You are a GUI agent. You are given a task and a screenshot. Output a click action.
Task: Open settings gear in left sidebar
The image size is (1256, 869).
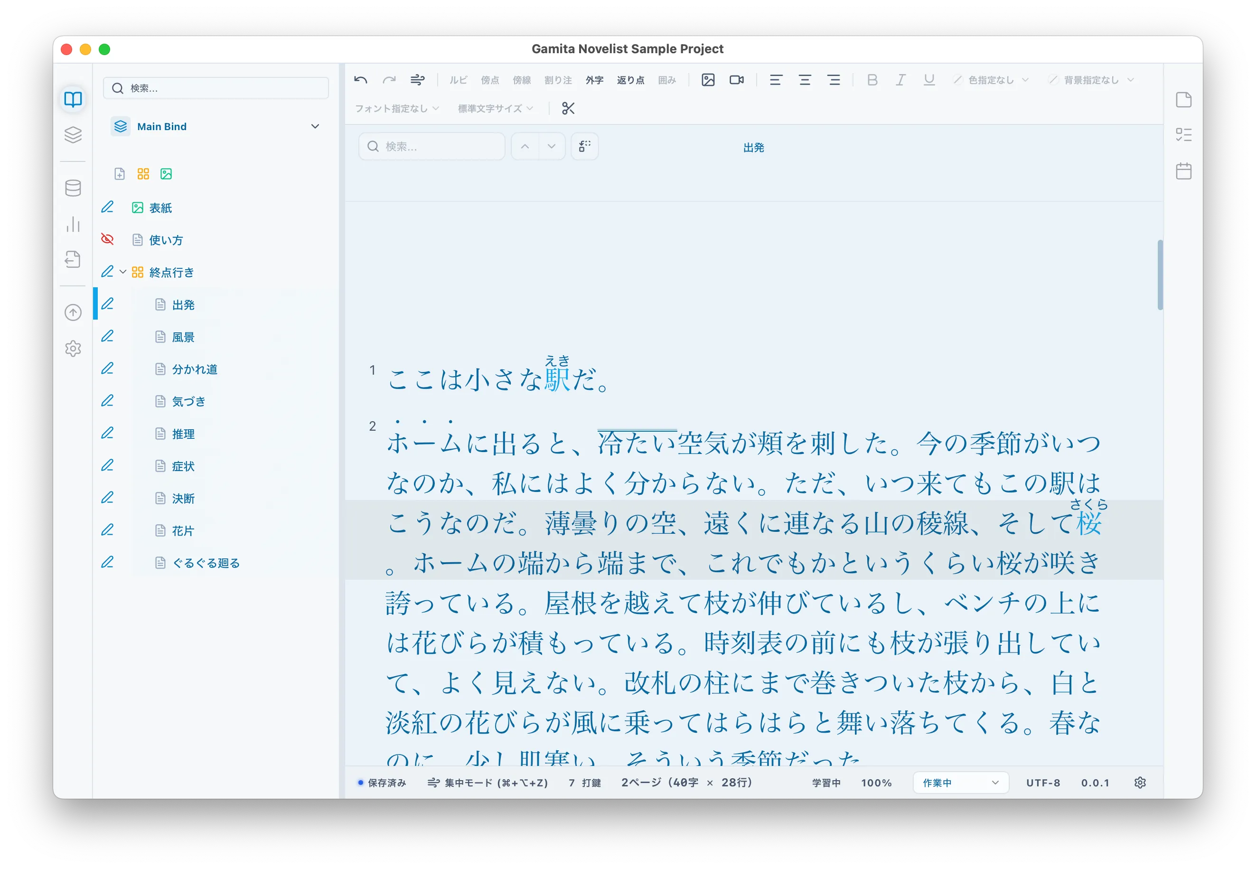click(x=73, y=349)
